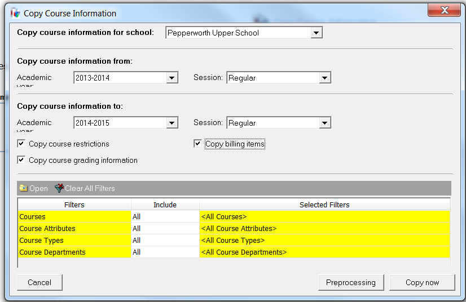Click the Copy Course Information title bar icon
This screenshot has width=466, height=302.
pyautogui.click(x=15, y=13)
